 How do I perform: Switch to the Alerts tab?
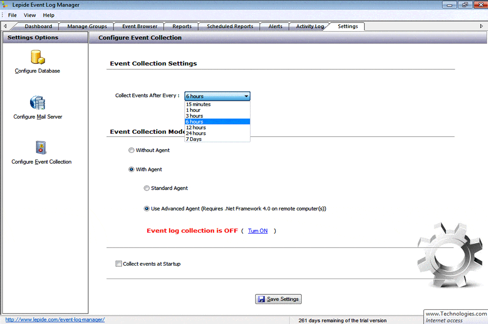tap(275, 26)
